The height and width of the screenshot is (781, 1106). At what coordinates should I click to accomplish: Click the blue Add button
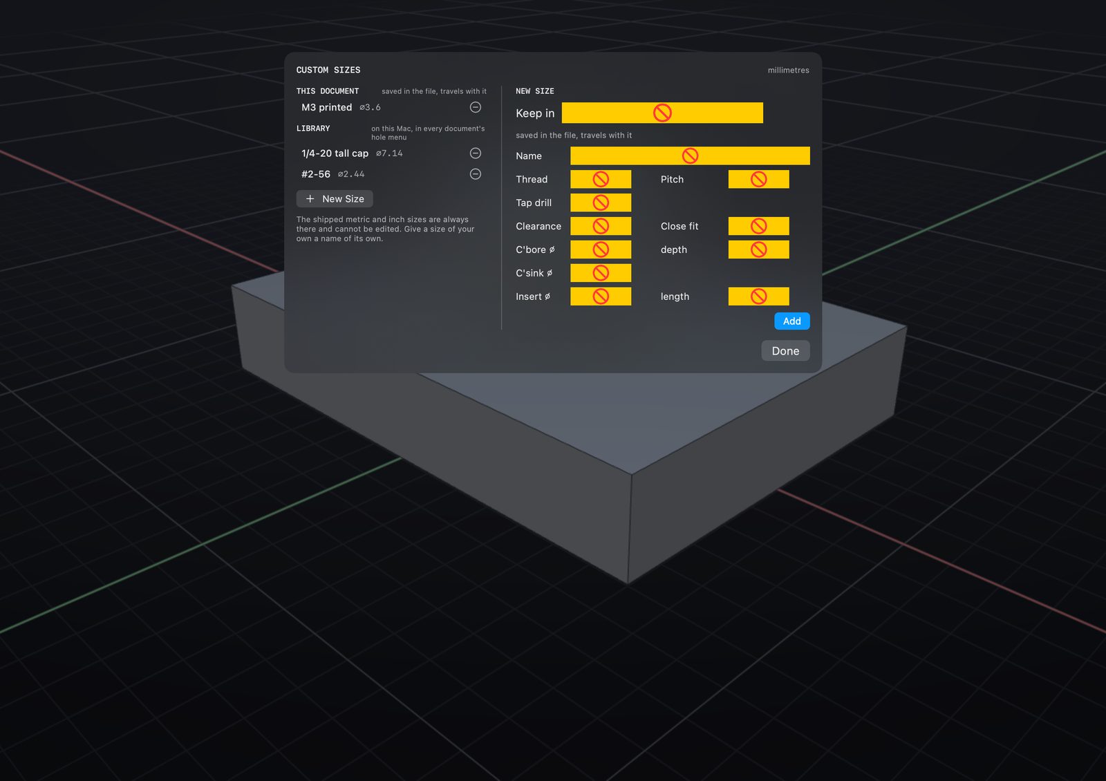(x=791, y=321)
